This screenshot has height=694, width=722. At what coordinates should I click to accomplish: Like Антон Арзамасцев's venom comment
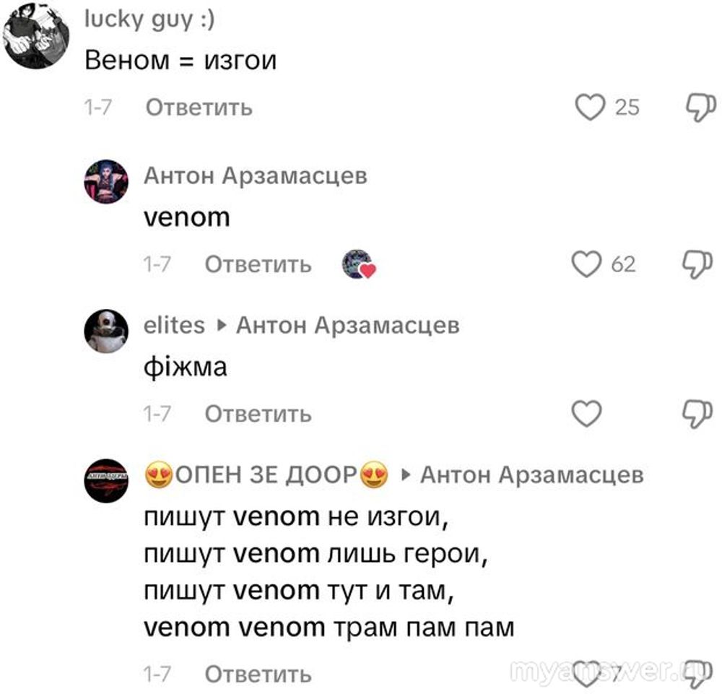586,264
